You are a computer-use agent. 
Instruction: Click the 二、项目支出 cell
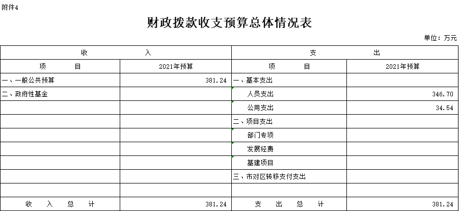(289, 122)
